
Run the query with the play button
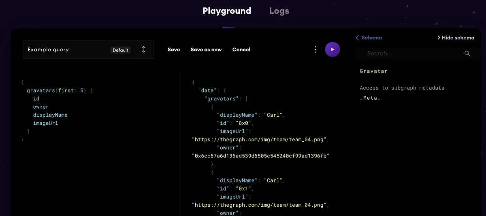333,50
